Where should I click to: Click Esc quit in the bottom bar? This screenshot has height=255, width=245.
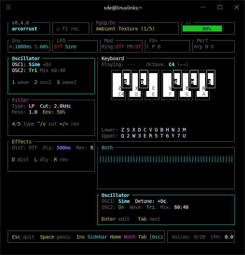[x=23, y=237]
